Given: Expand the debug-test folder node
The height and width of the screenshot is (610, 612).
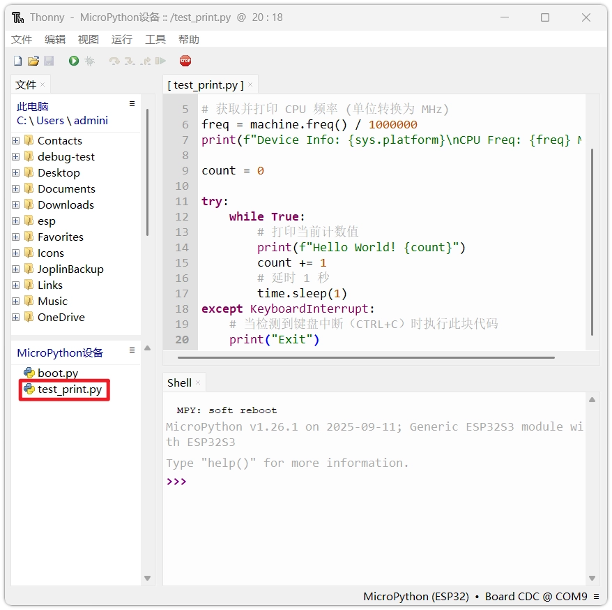Looking at the screenshot, I should coord(16,156).
